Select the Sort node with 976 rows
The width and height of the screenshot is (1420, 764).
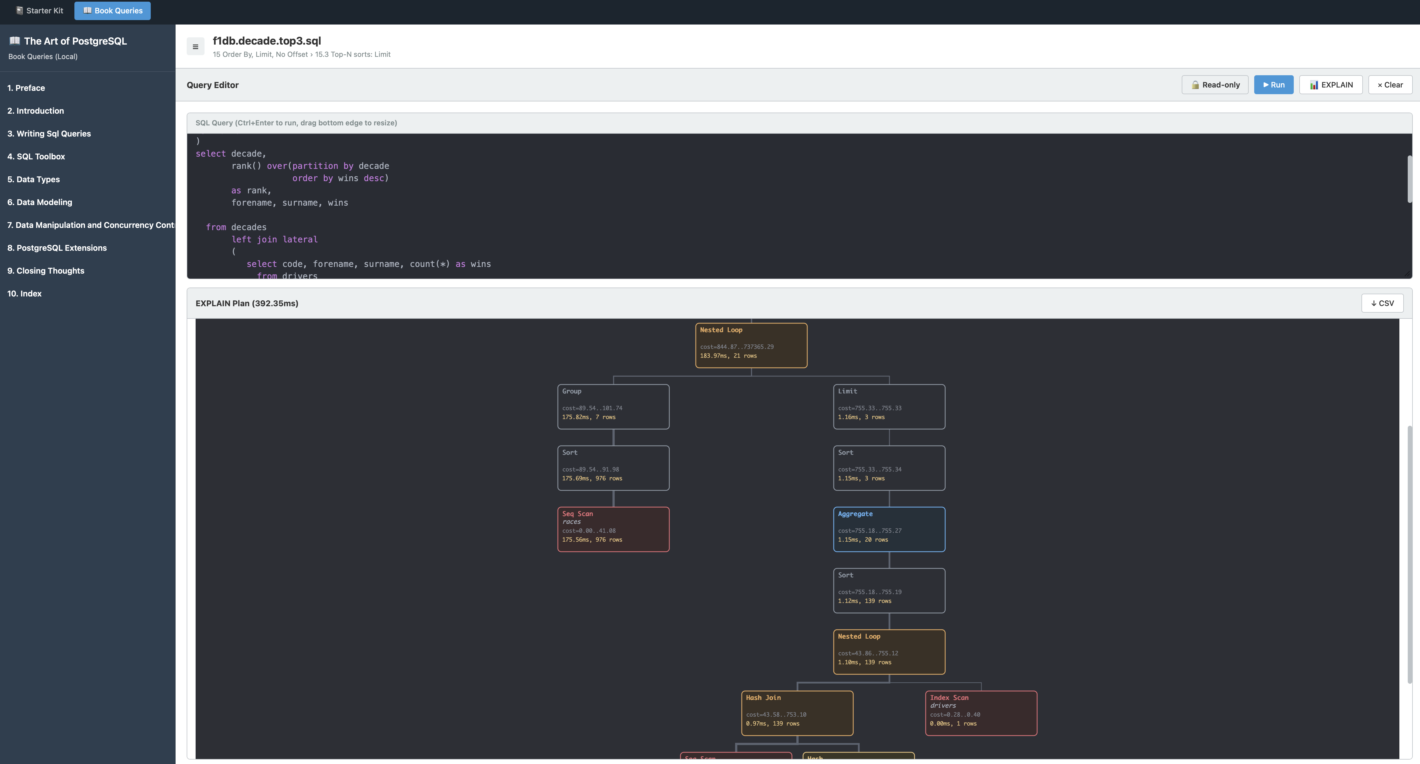pos(614,468)
